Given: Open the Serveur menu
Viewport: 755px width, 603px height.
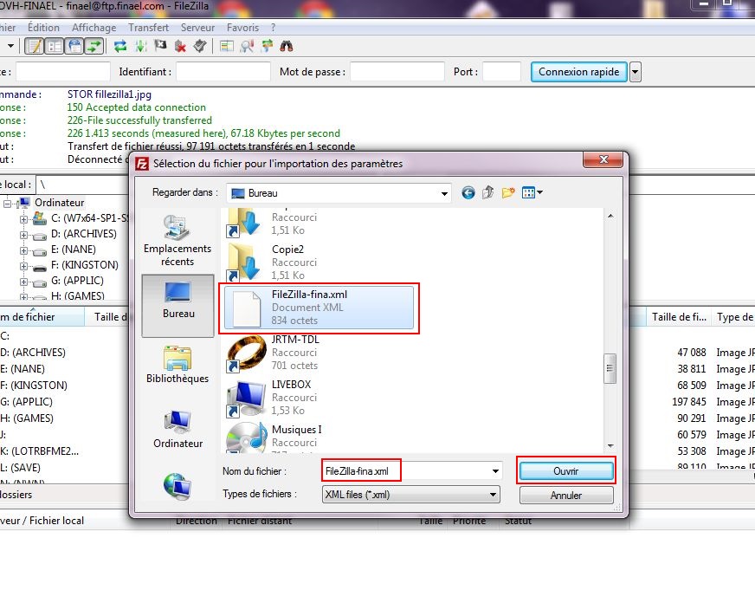Looking at the screenshot, I should 197,28.
